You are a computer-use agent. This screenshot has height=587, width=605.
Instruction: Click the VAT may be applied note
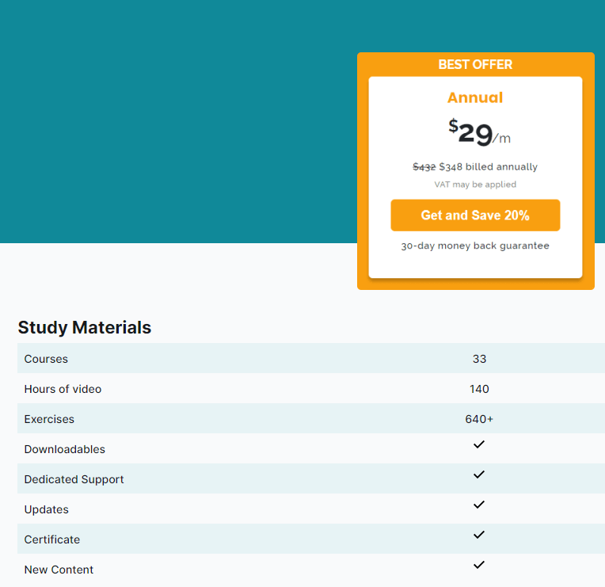(475, 185)
